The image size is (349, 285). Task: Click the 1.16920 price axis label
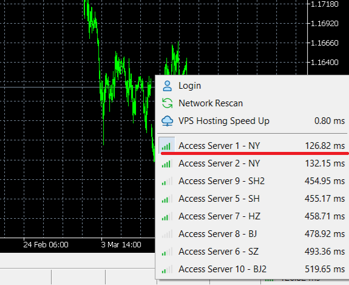pyautogui.click(x=324, y=24)
